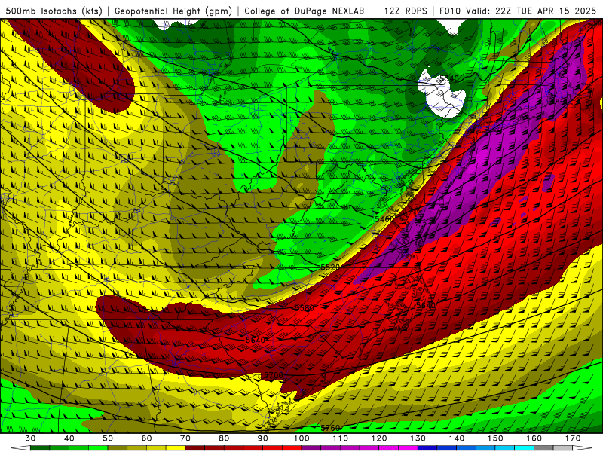Click the 5700 height contour label

[274, 374]
